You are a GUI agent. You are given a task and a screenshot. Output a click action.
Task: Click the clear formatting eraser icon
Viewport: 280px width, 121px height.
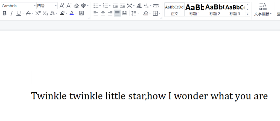click(76, 6)
